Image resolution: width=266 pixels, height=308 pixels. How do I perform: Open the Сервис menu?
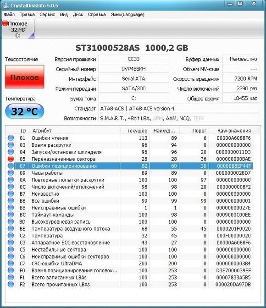click(x=47, y=15)
